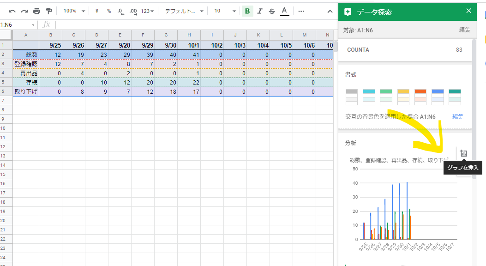Screen dimensions: 486x266
Task: Apply the green alternating color theme
Action: 386,97
